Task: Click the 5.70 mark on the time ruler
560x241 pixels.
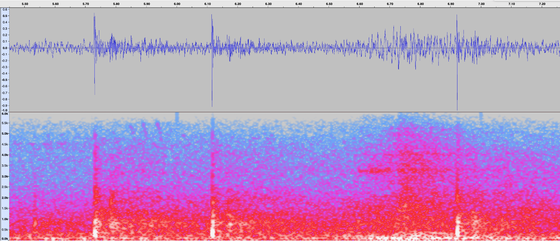Action: coord(86,4)
